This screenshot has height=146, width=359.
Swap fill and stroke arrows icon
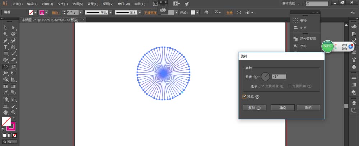[14, 118]
